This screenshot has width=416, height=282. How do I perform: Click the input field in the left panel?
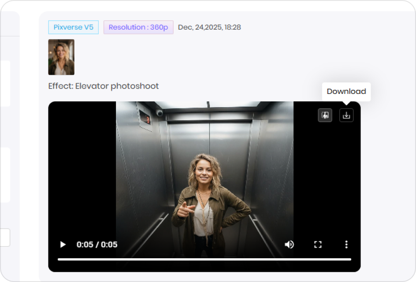pyautogui.click(x=5, y=238)
